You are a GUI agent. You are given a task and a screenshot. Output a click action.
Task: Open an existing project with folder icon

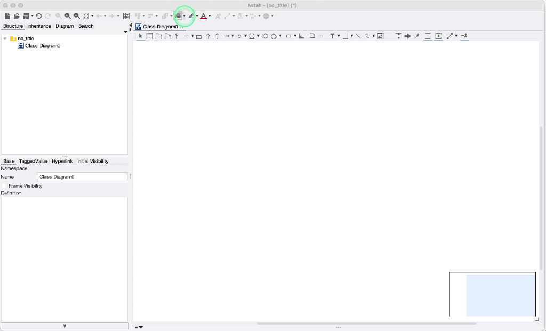pyautogui.click(x=17, y=16)
